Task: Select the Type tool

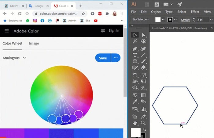Action: (x=135, y=55)
